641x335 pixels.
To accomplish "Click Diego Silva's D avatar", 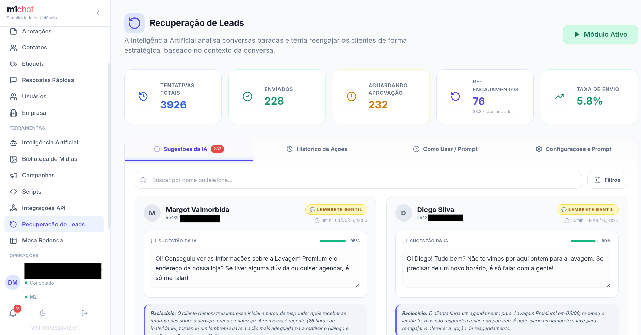I will [x=403, y=213].
